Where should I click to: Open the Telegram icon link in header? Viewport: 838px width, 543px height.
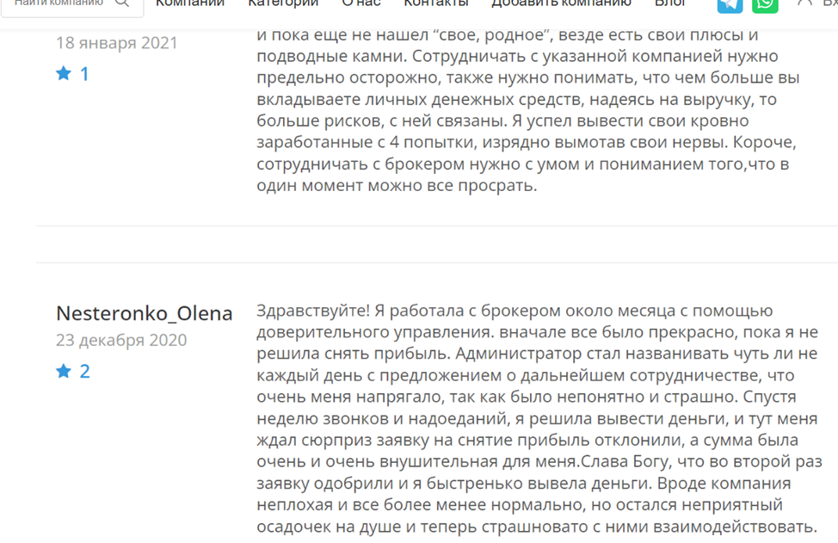point(730,4)
